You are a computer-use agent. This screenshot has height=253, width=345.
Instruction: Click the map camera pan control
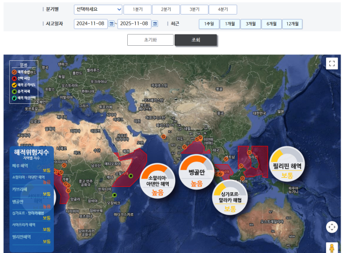click(332, 227)
